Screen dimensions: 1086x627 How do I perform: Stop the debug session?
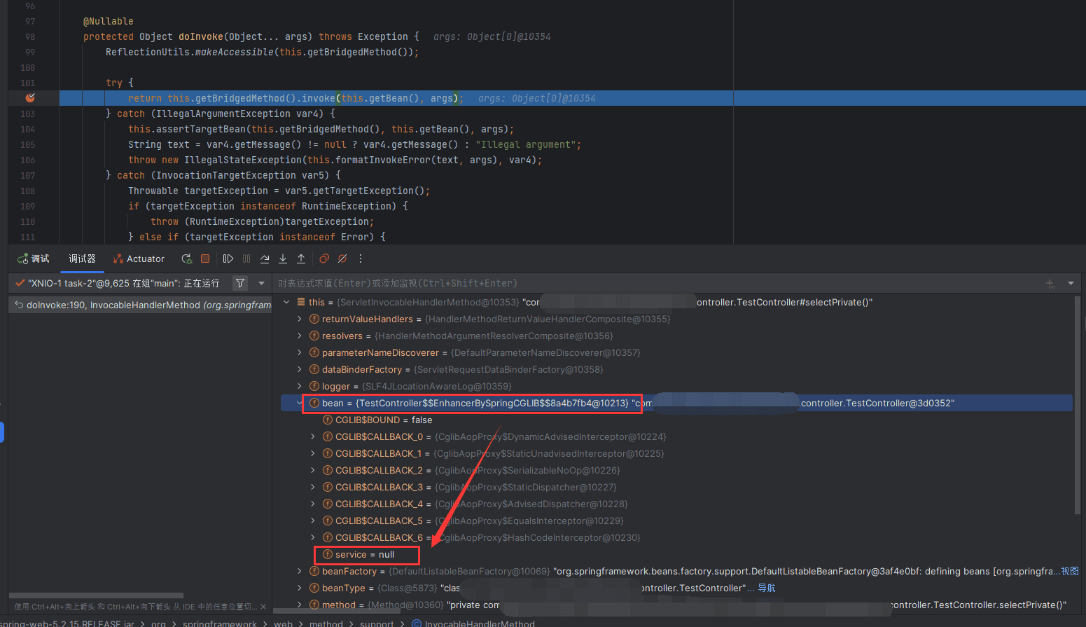click(x=205, y=259)
